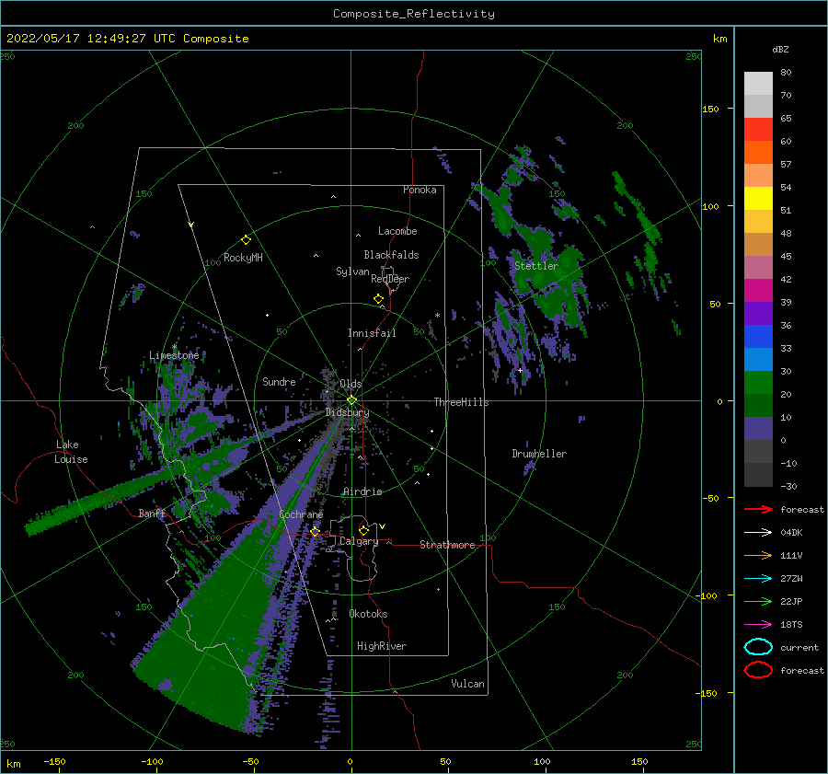Click the Innisfail label
This screenshot has width=828, height=774.
[372, 333]
